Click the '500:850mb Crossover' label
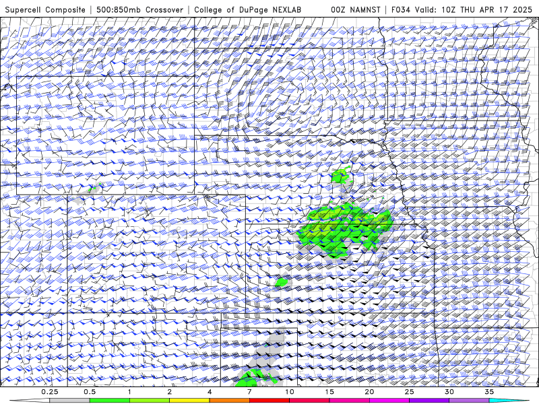This screenshot has height=404, width=539. coord(139,10)
